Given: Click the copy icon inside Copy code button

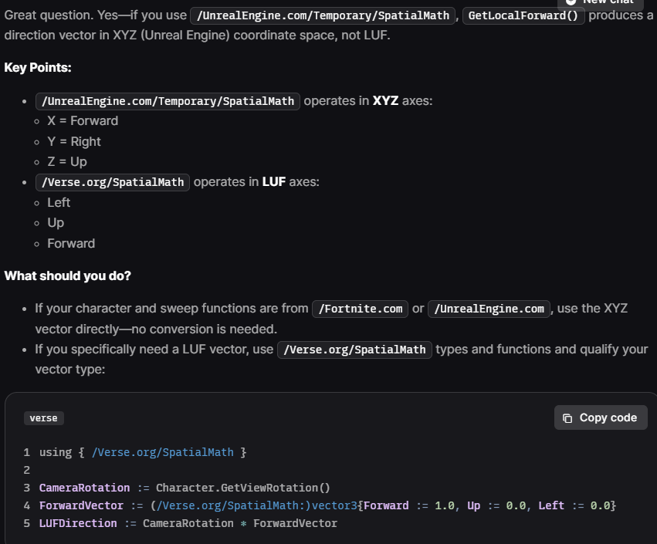Looking at the screenshot, I should click(x=567, y=418).
